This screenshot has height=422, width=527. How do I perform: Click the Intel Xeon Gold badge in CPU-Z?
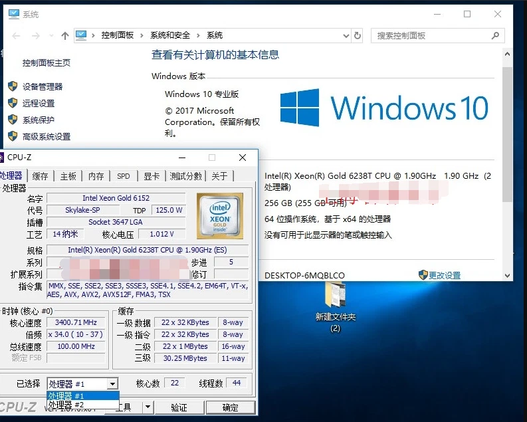(220, 216)
